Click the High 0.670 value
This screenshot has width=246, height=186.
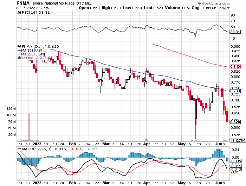click(111, 8)
